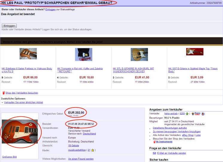
Task: Visit the hk-instruments shop link
Action: click(164, 142)
